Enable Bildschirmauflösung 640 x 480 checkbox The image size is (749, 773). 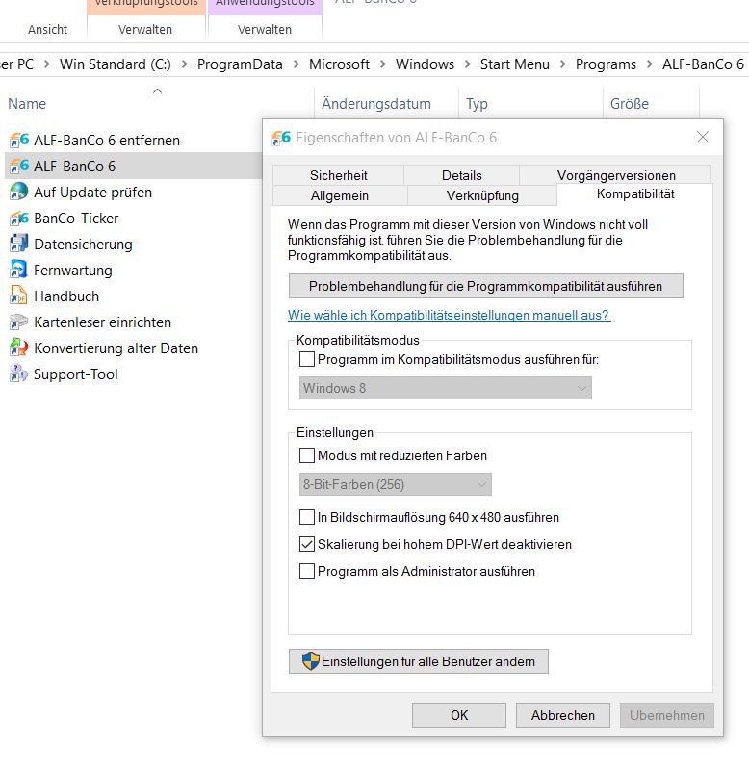[307, 517]
